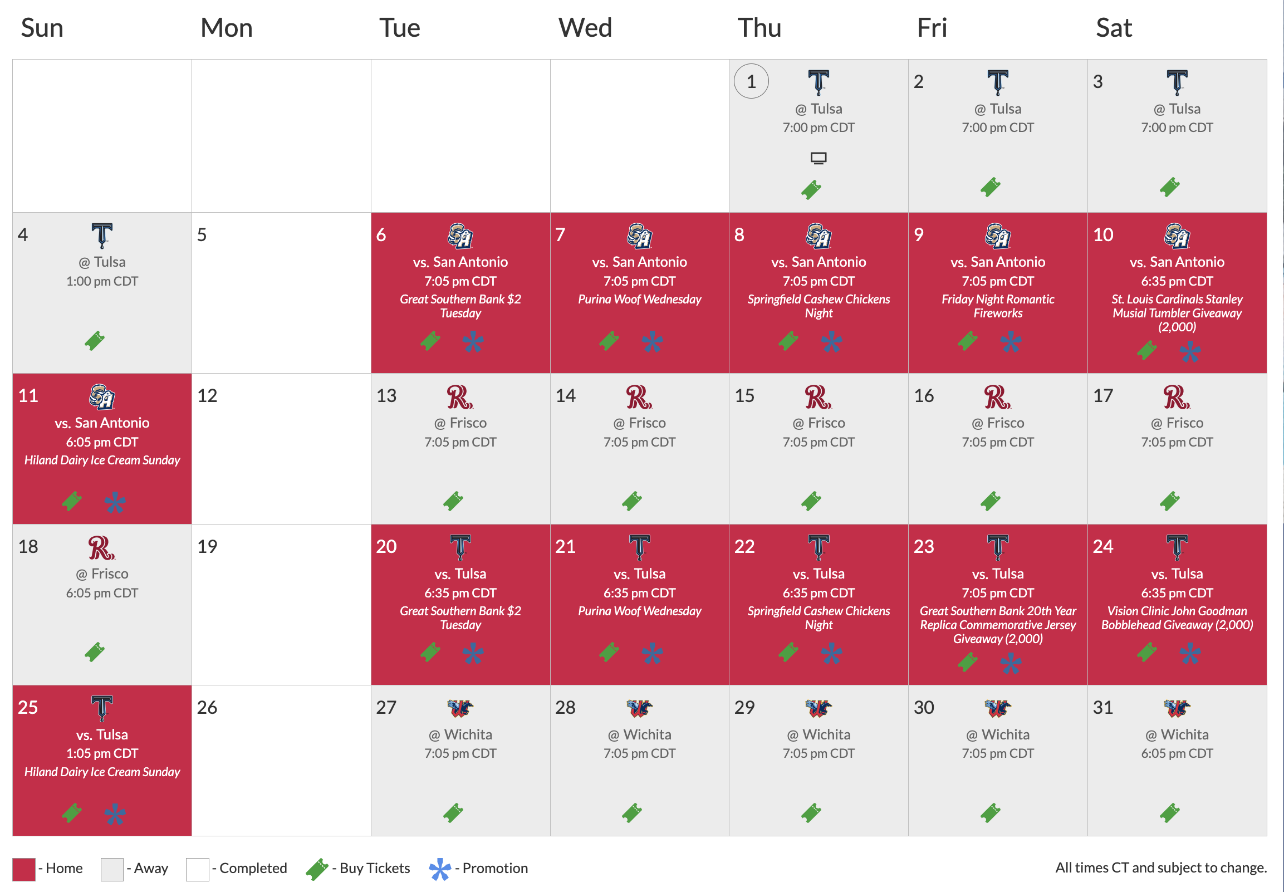
Task: Open Vision Clinic John Goodman Bobblehead Giveaway
Action: click(1176, 618)
